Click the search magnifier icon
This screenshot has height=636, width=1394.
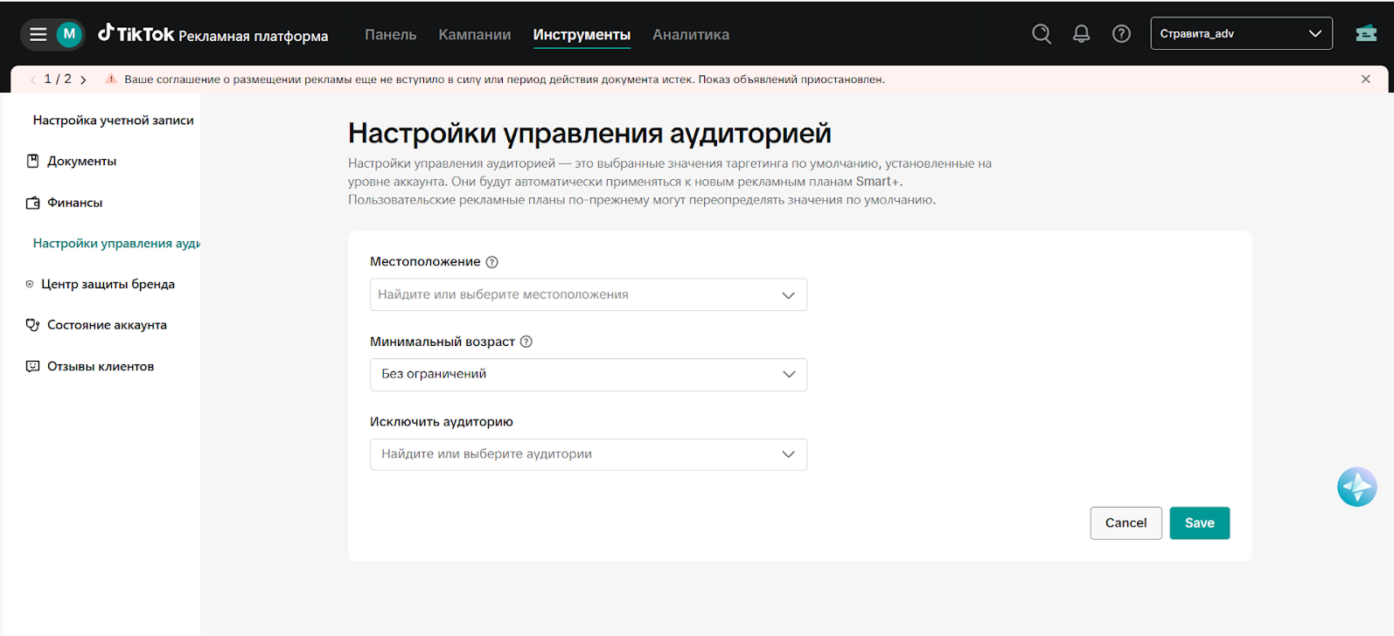coord(1041,34)
